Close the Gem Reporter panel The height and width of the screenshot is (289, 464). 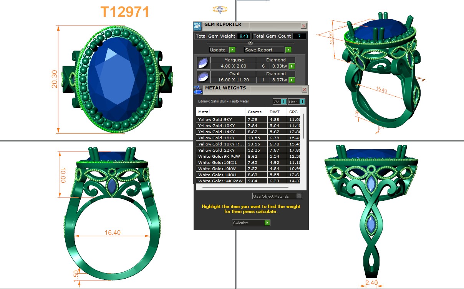tap(303, 26)
